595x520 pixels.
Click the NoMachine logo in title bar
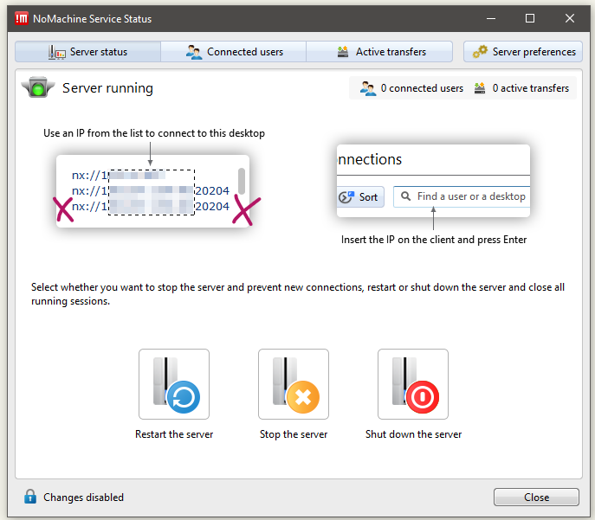[22, 18]
